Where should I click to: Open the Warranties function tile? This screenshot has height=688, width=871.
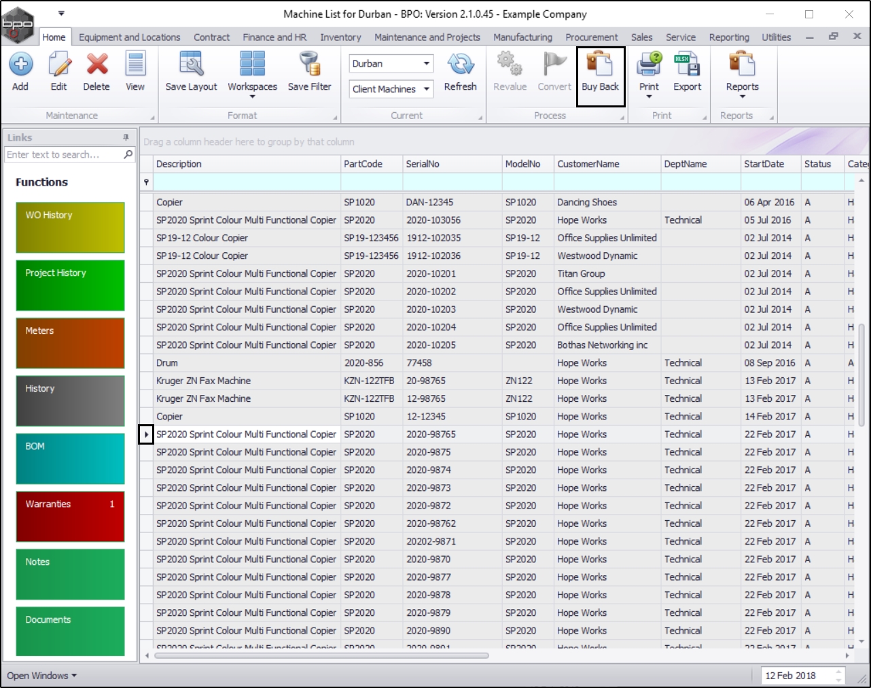(x=70, y=517)
